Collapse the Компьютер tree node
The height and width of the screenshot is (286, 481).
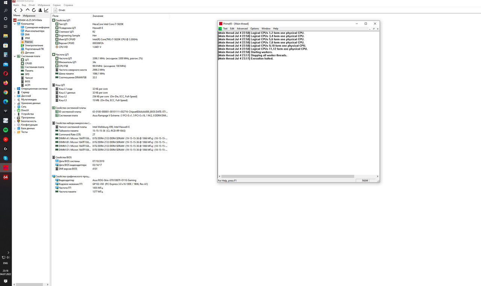(x=15, y=24)
